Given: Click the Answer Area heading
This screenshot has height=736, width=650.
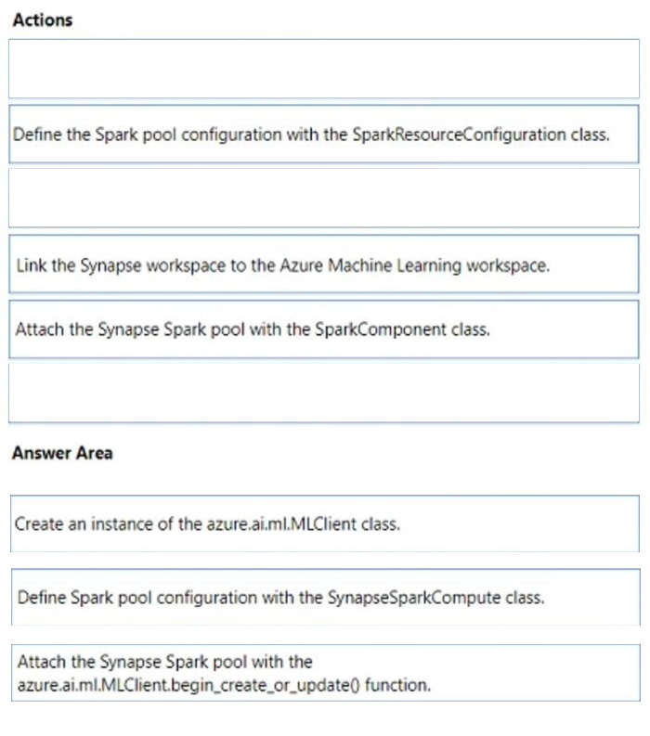Looking at the screenshot, I should (x=62, y=453).
